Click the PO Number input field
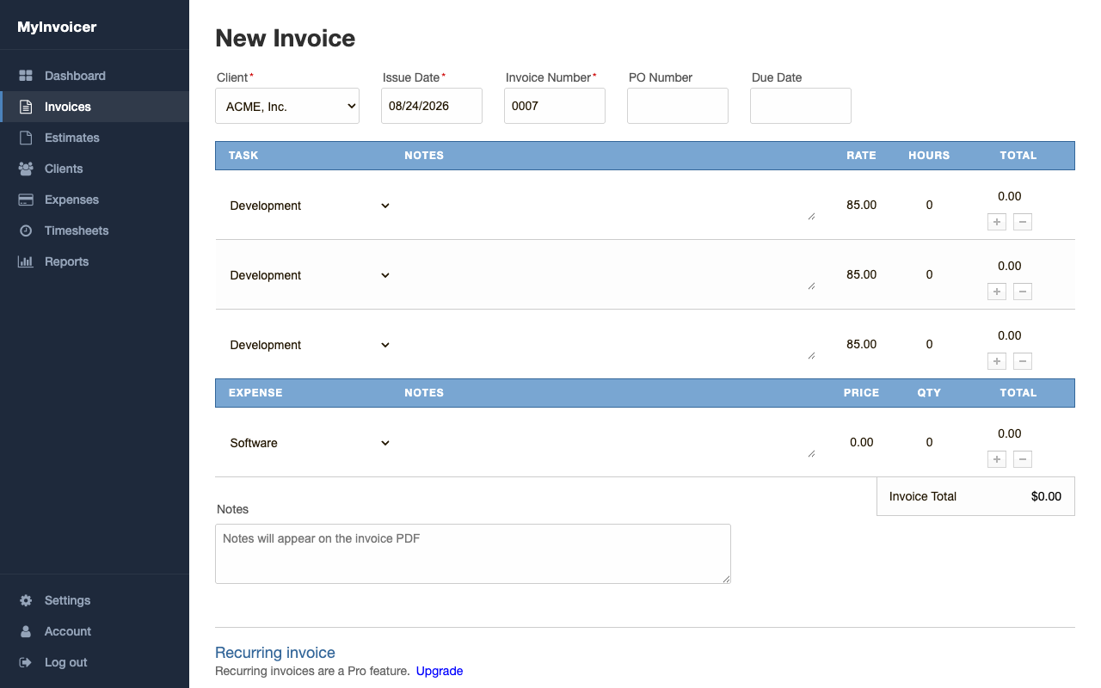 pos(678,106)
